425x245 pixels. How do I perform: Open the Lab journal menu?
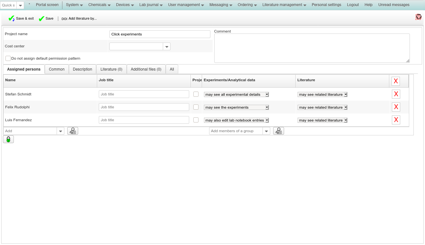coord(151,5)
